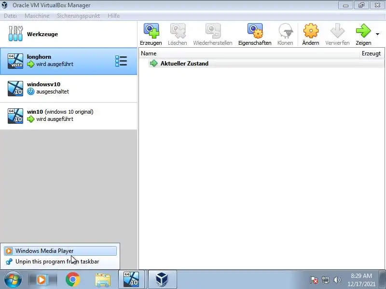
Task: Launch Google Chrome from the taskbar
Action: click(73, 280)
